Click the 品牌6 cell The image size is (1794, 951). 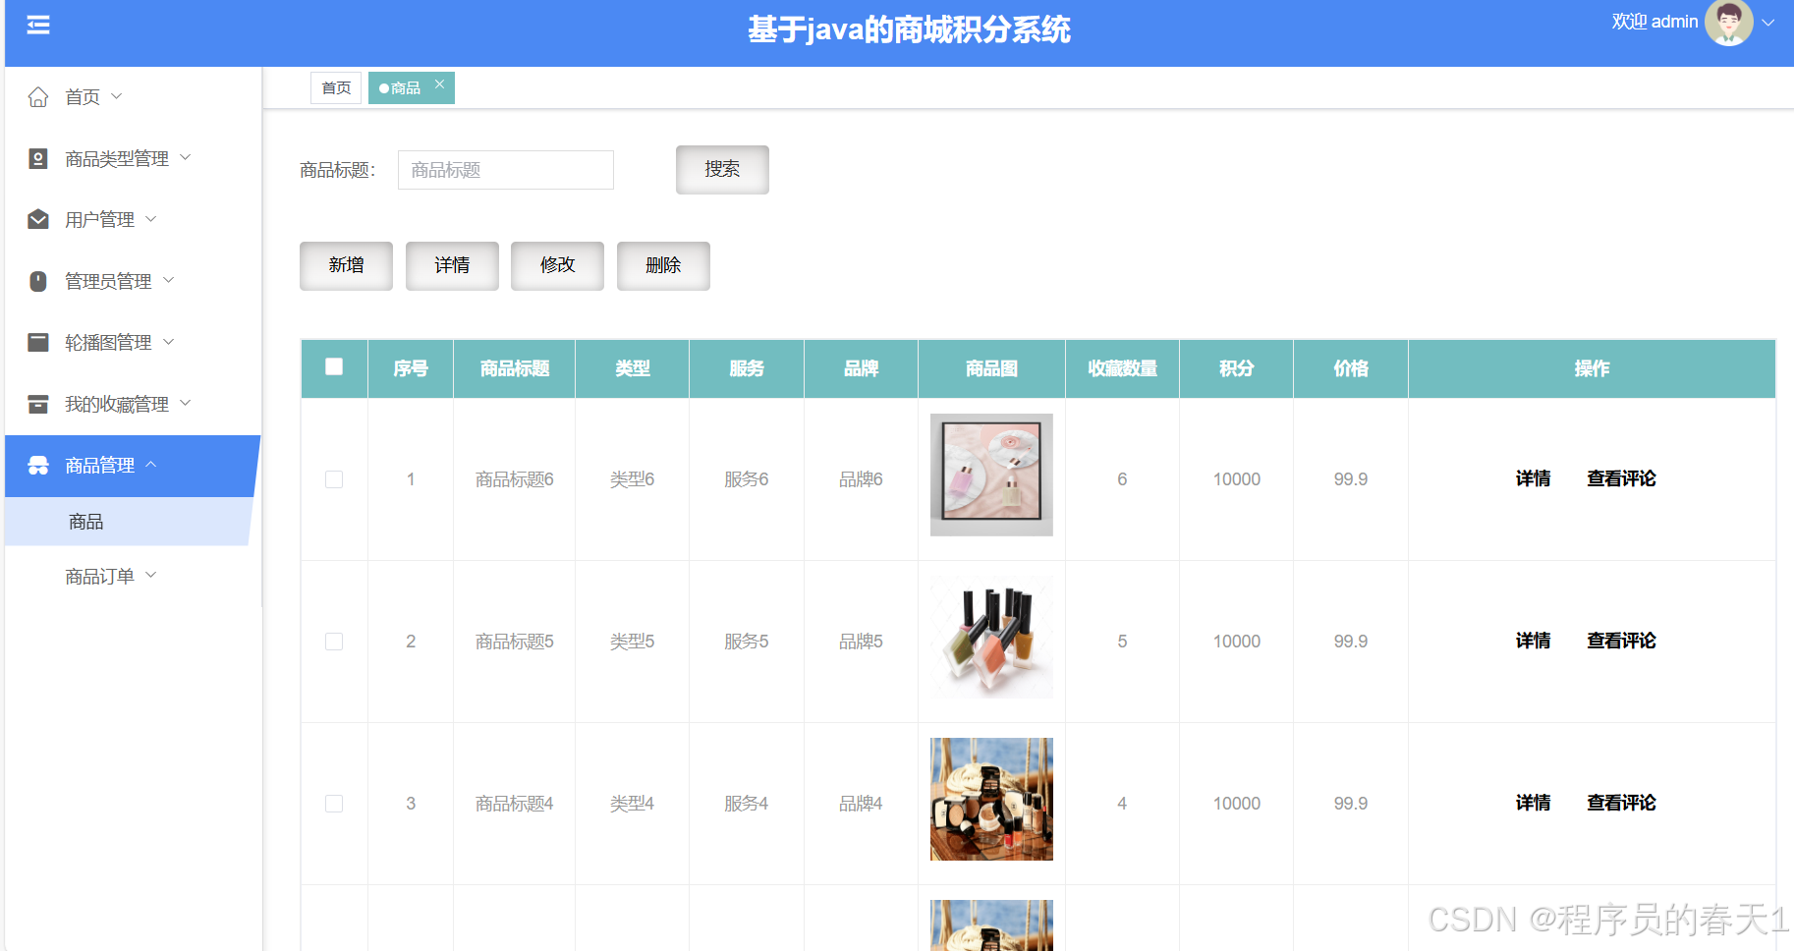(x=861, y=479)
